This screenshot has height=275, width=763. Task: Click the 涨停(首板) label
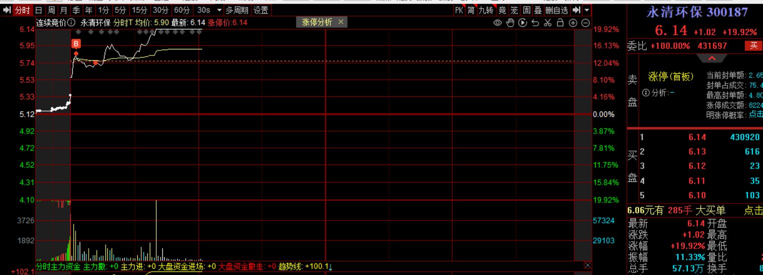tap(671, 76)
